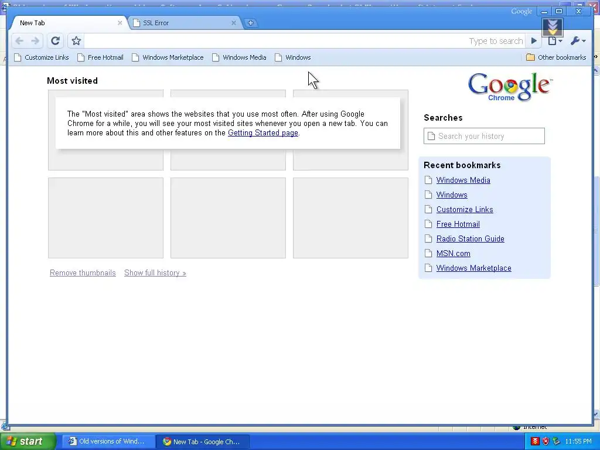Click the 11:55 PM system clock

[578, 442]
